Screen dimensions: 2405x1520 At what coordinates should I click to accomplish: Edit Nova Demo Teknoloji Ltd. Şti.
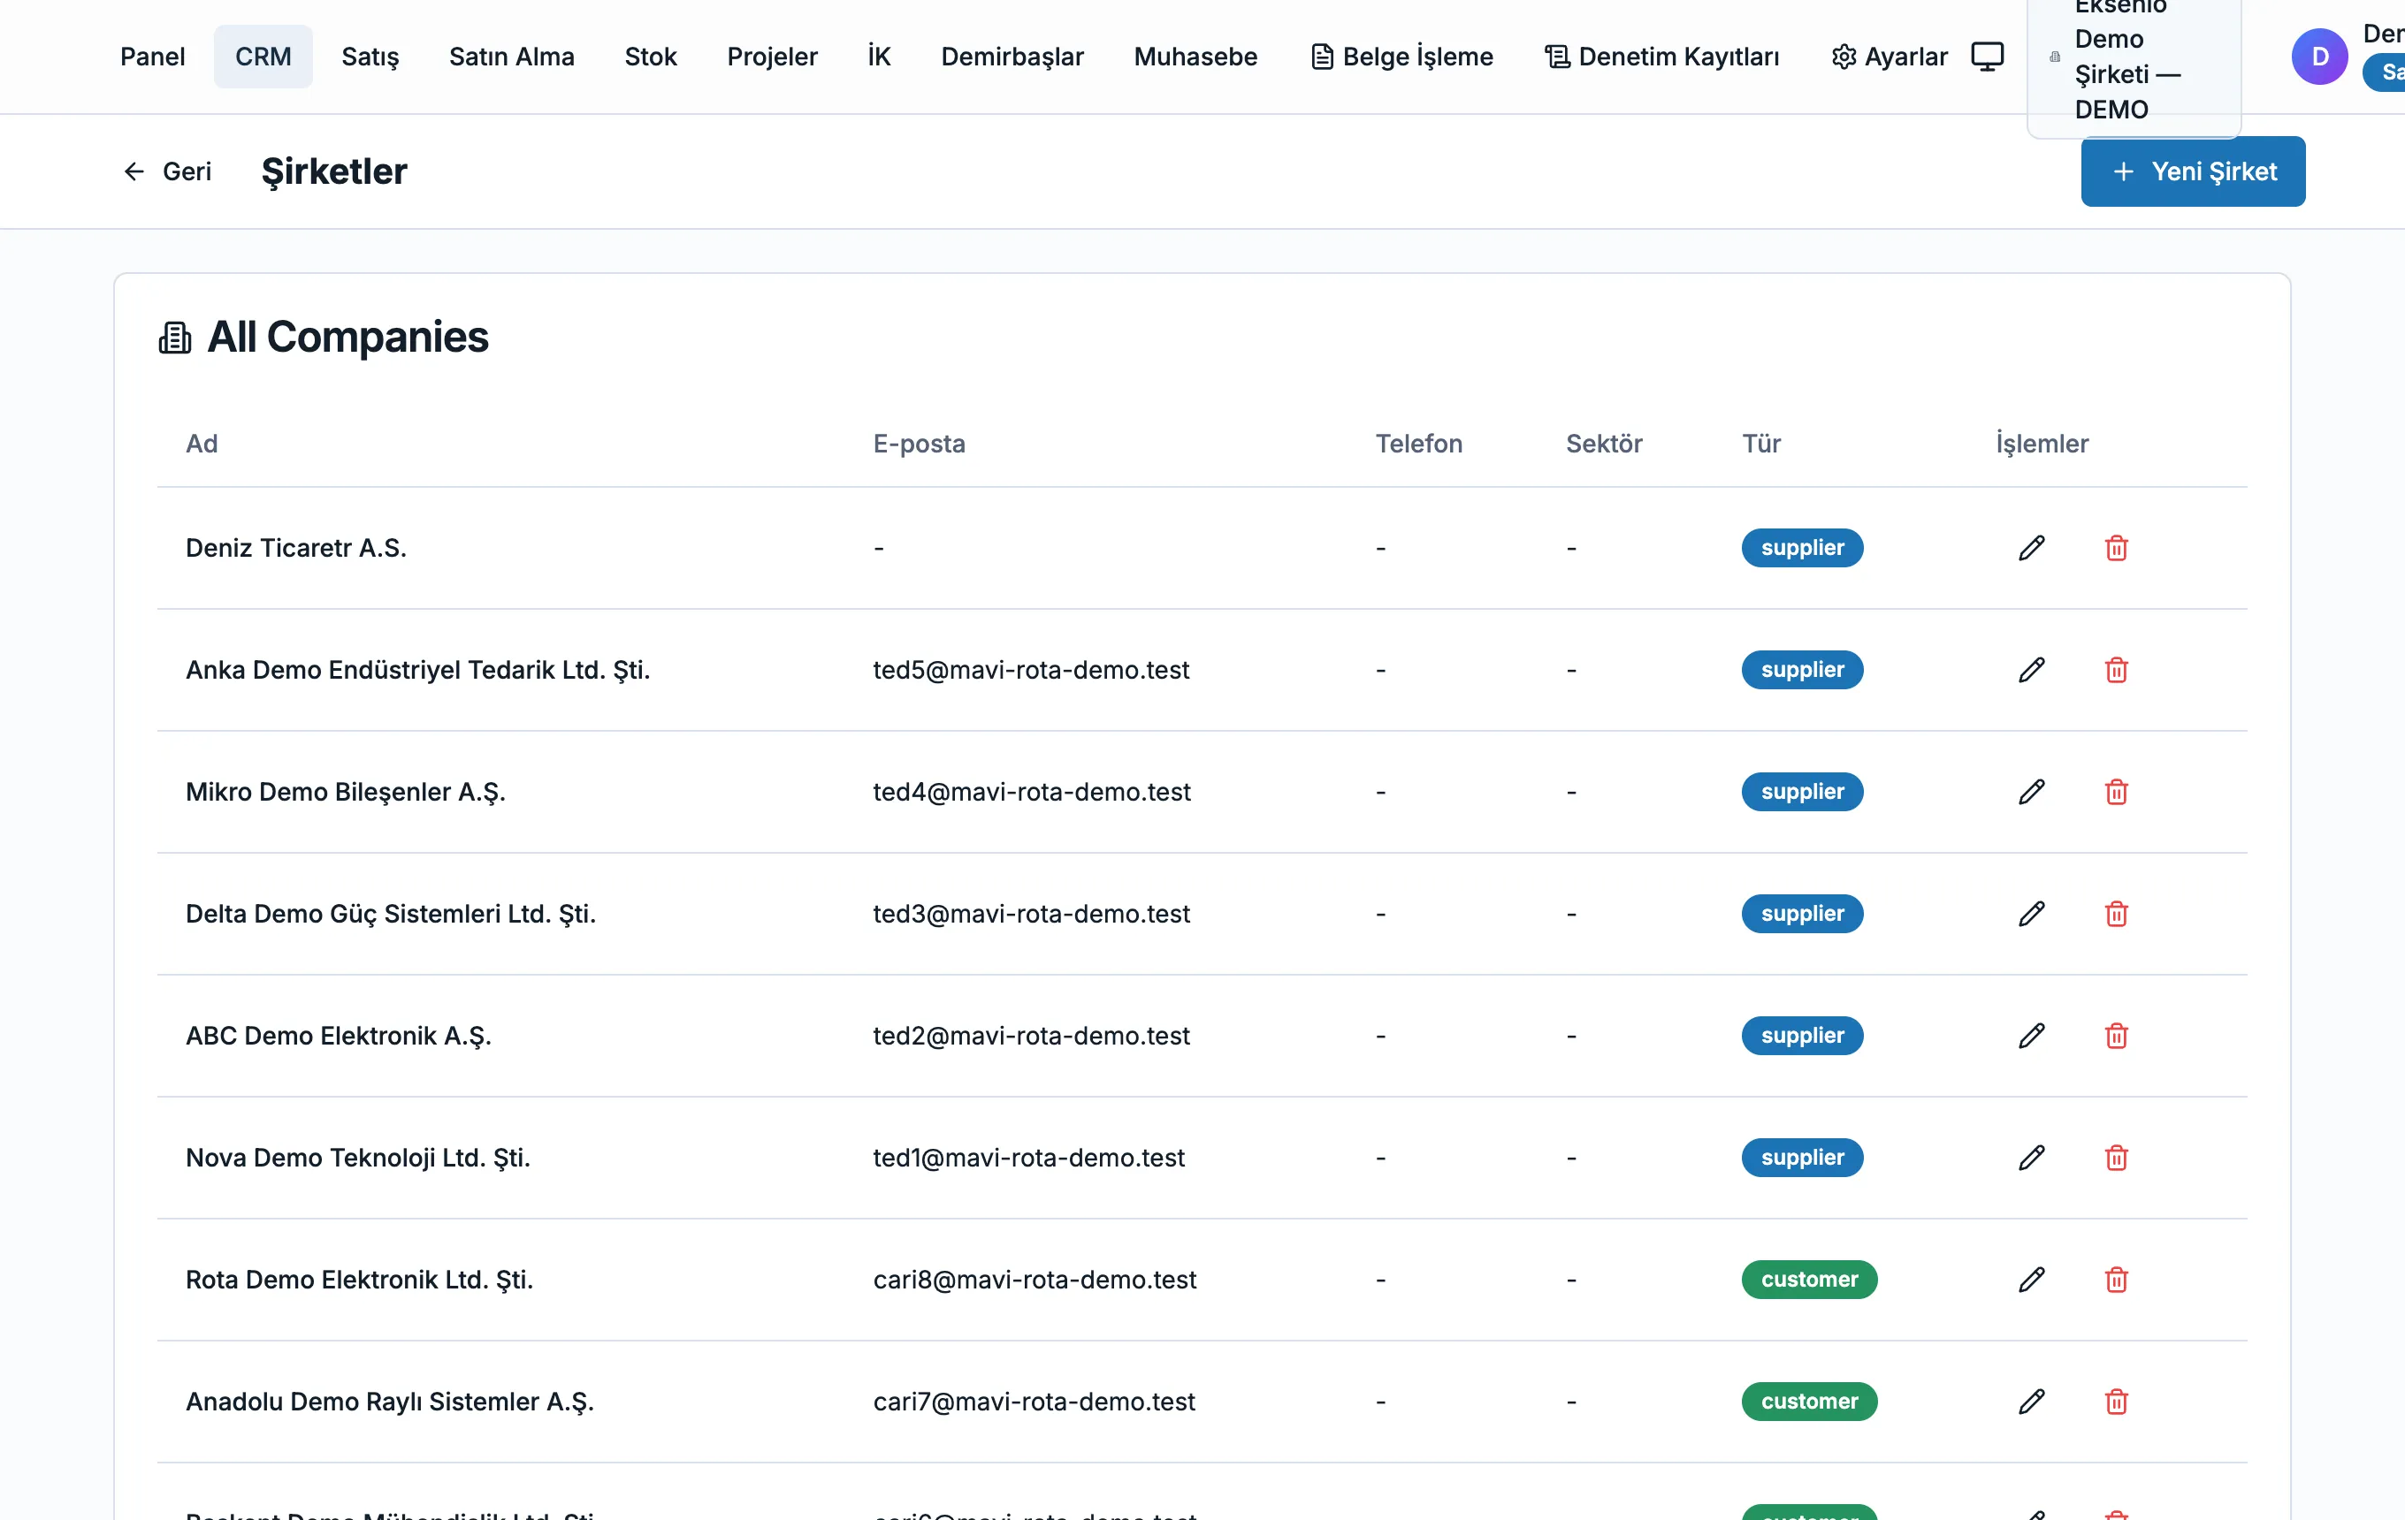[x=2032, y=1158]
